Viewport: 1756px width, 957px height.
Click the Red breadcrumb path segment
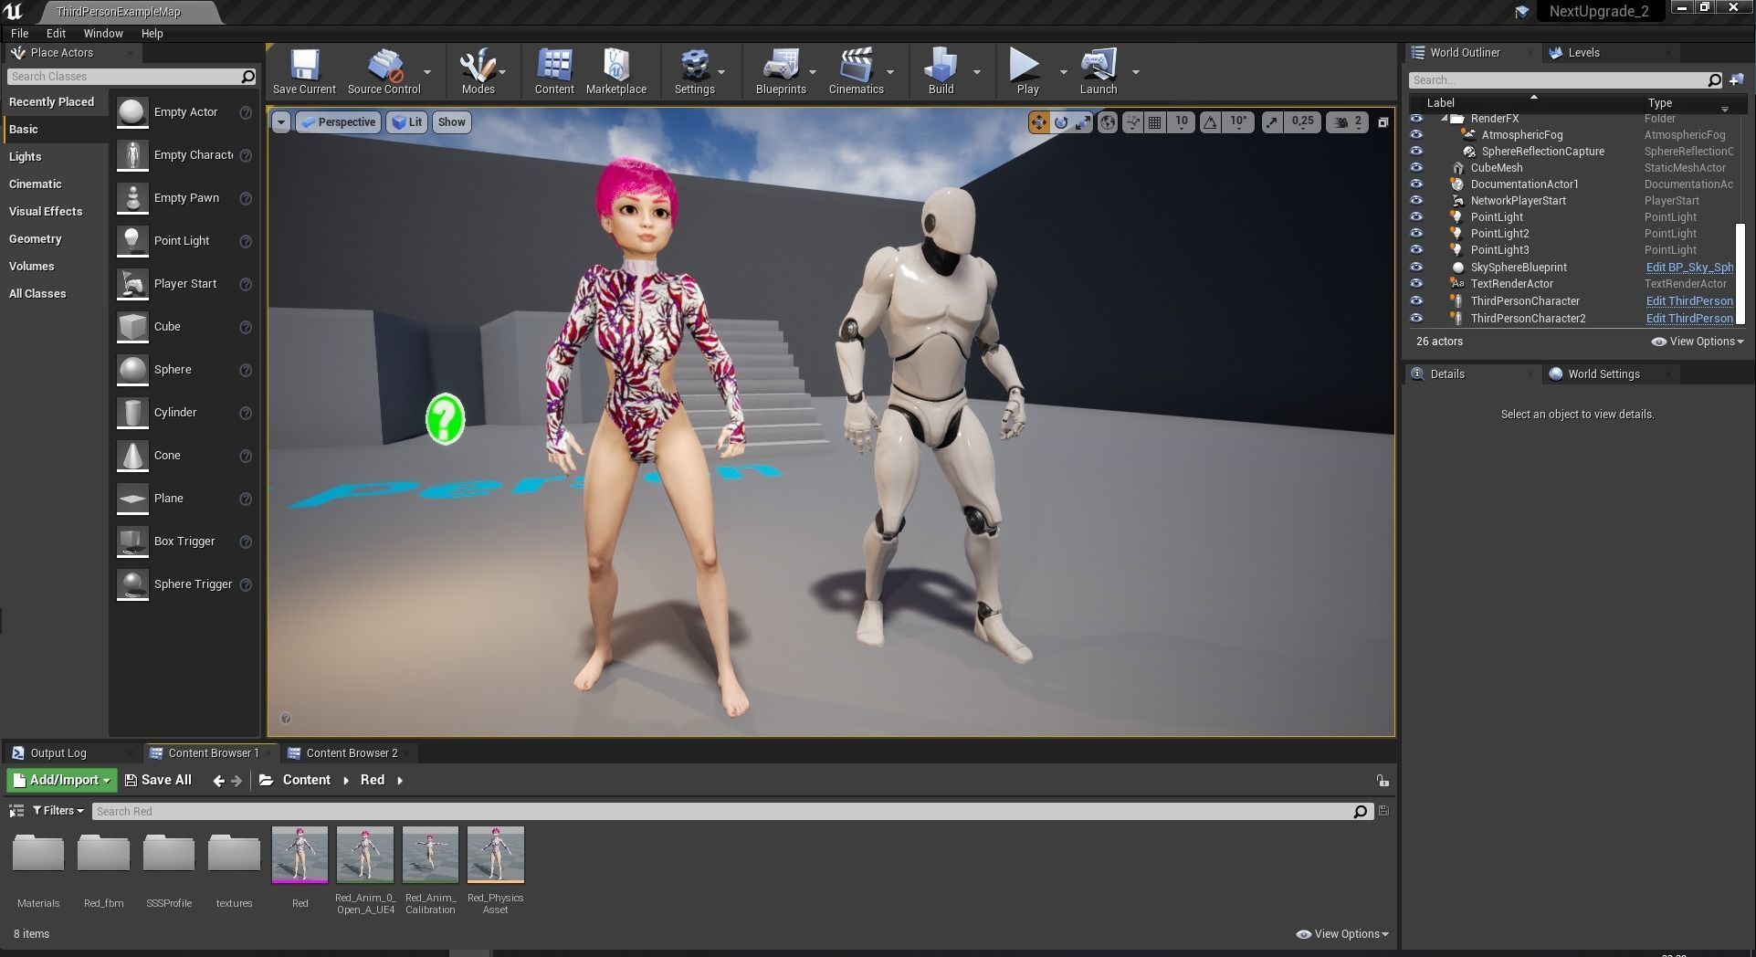click(373, 780)
